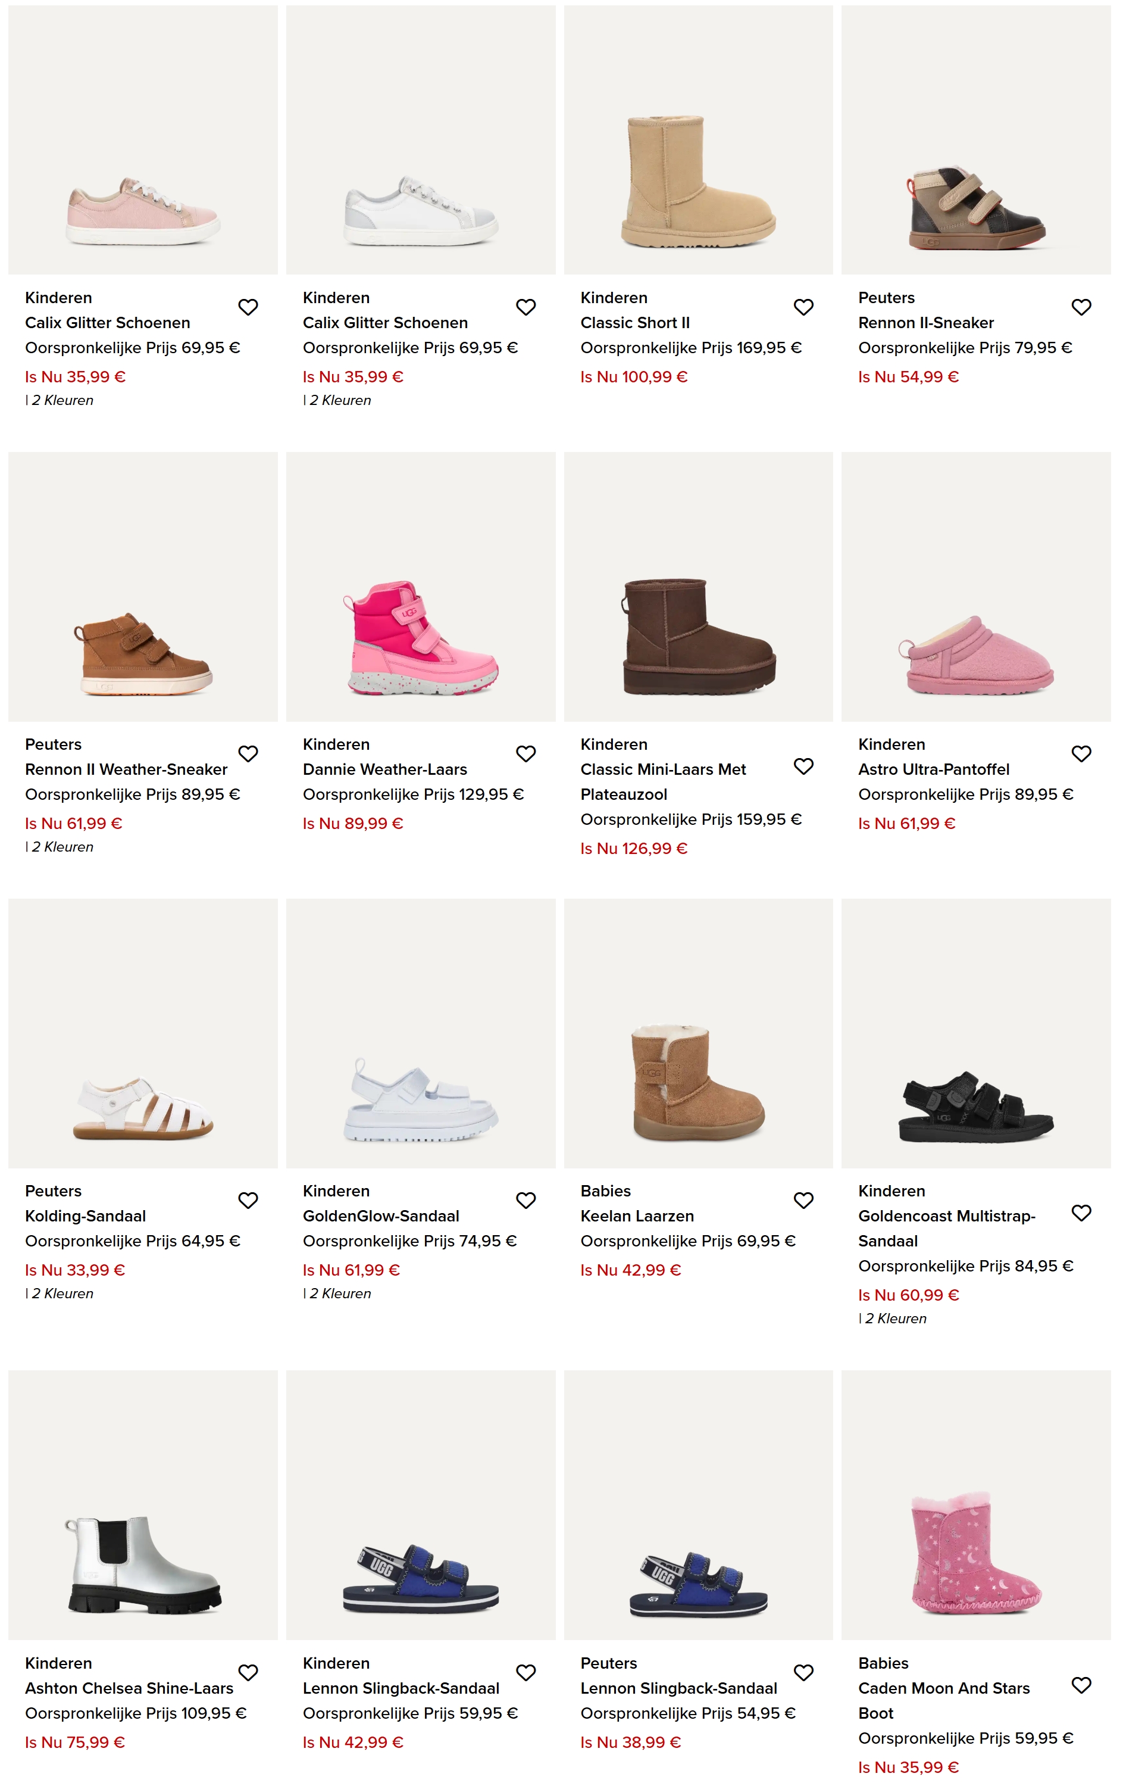
Task: Open Classic Mini-Laars Met Plateauzool title
Action: tap(663, 781)
